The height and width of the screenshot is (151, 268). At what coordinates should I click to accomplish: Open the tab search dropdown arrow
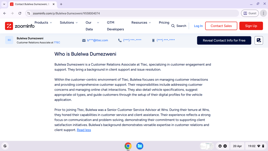[x=4, y=4]
